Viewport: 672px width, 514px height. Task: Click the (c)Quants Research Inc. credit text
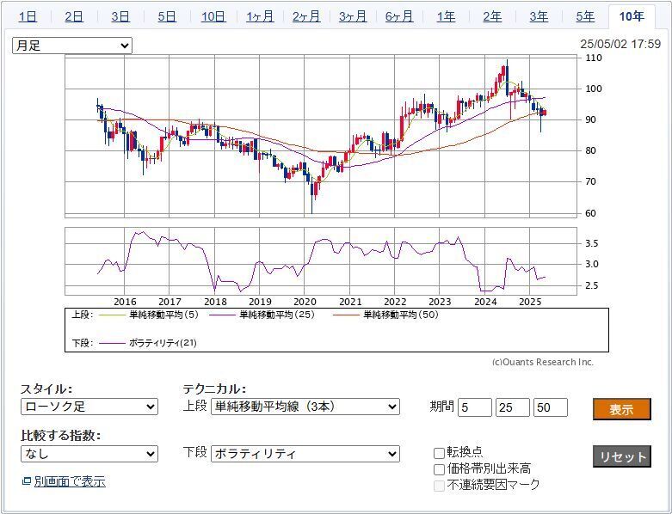(x=543, y=362)
